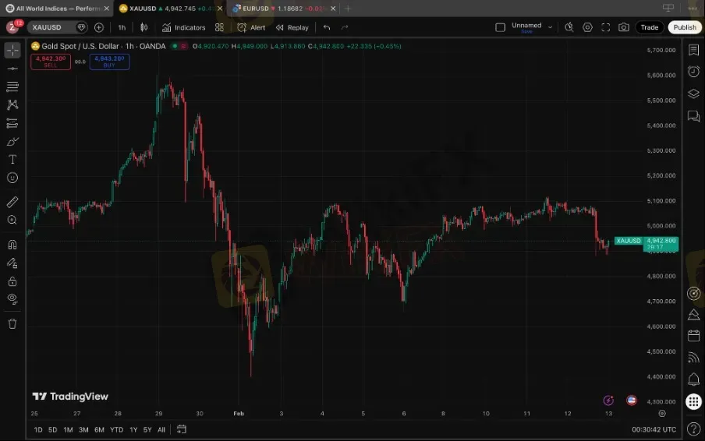705x441 pixels.
Task: Add symbol to compare with plus
Action: (x=99, y=27)
